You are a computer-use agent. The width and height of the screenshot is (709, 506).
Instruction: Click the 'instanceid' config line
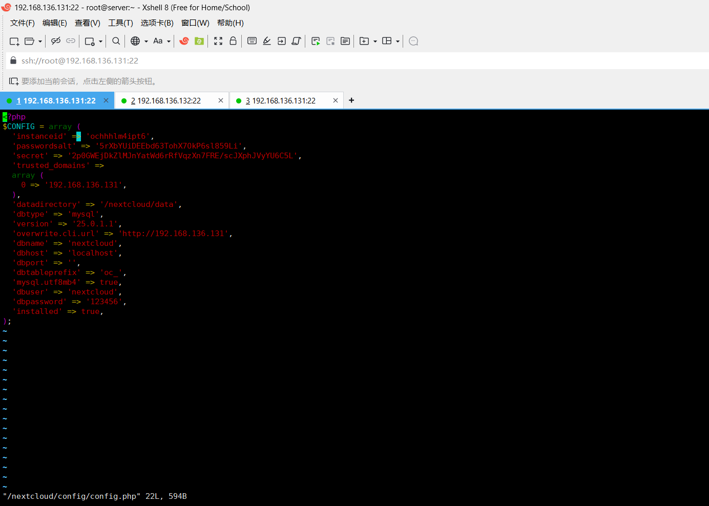(x=84, y=136)
